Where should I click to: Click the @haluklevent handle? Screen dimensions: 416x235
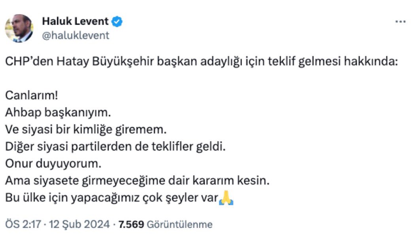click(75, 35)
